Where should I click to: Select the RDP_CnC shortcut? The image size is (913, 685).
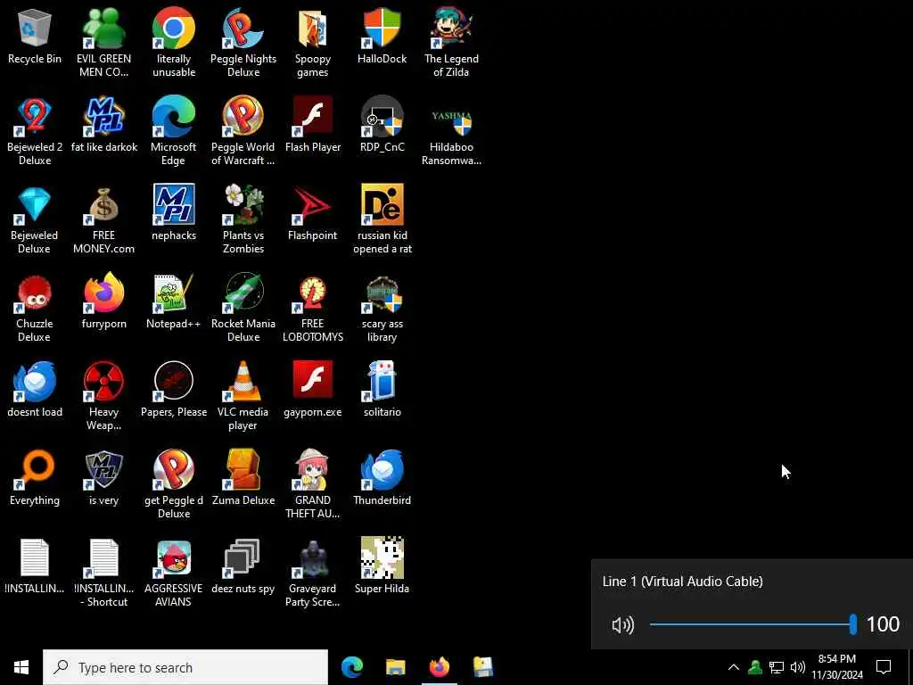[x=382, y=125]
